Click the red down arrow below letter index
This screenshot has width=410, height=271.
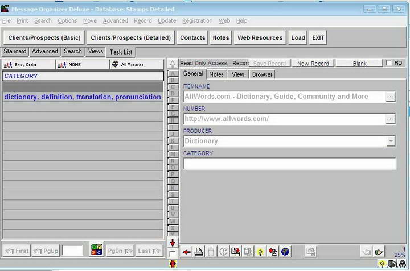[x=173, y=243]
